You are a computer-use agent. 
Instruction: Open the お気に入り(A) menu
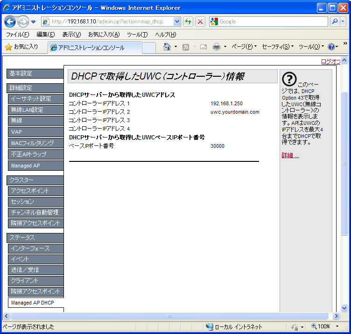[x=104, y=35]
